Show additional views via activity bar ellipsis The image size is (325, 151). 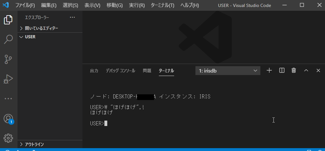8,98
